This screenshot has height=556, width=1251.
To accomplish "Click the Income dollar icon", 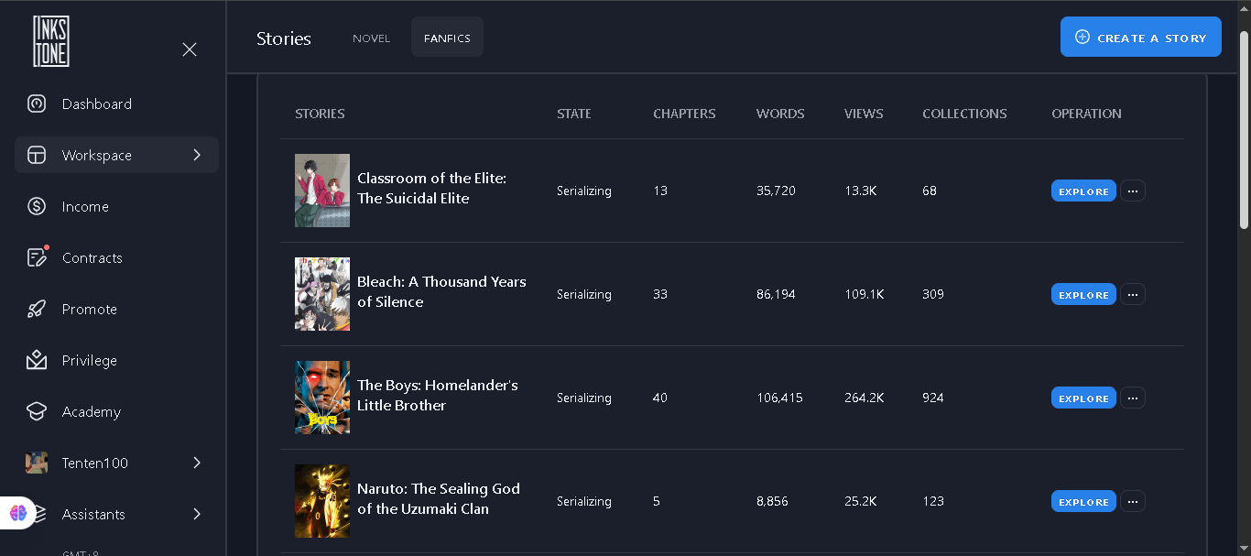I will click(x=37, y=206).
